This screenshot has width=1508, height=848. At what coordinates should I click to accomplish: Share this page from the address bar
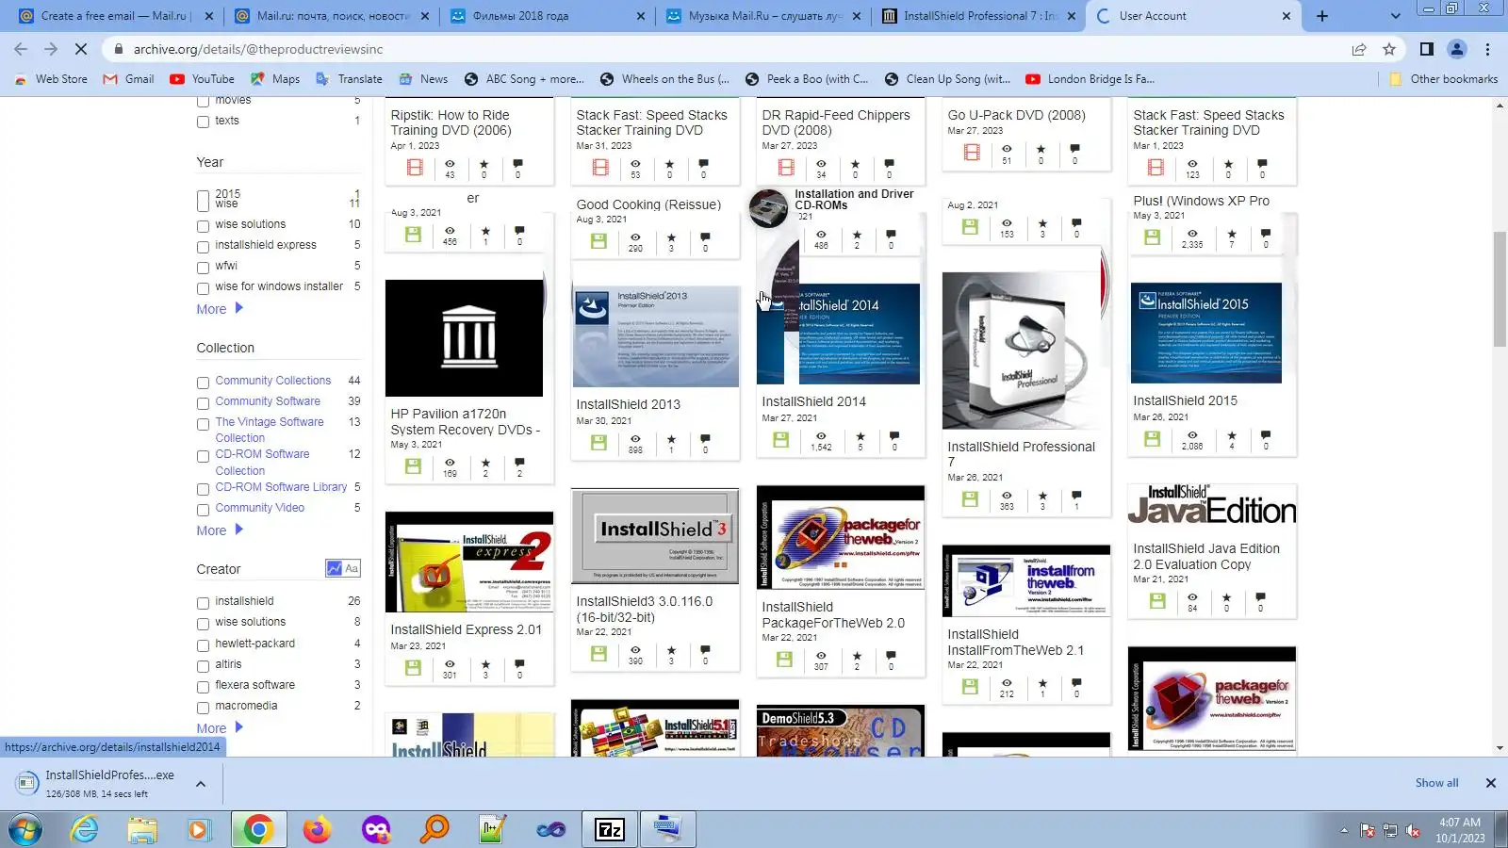[x=1359, y=49]
